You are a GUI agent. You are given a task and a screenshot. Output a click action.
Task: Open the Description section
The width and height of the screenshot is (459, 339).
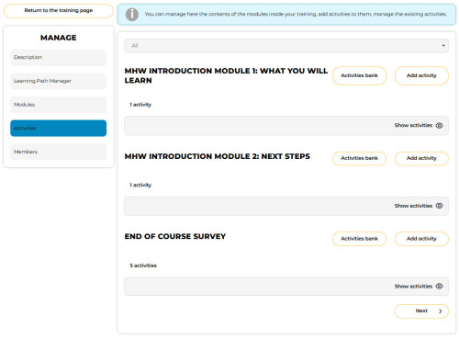click(59, 57)
